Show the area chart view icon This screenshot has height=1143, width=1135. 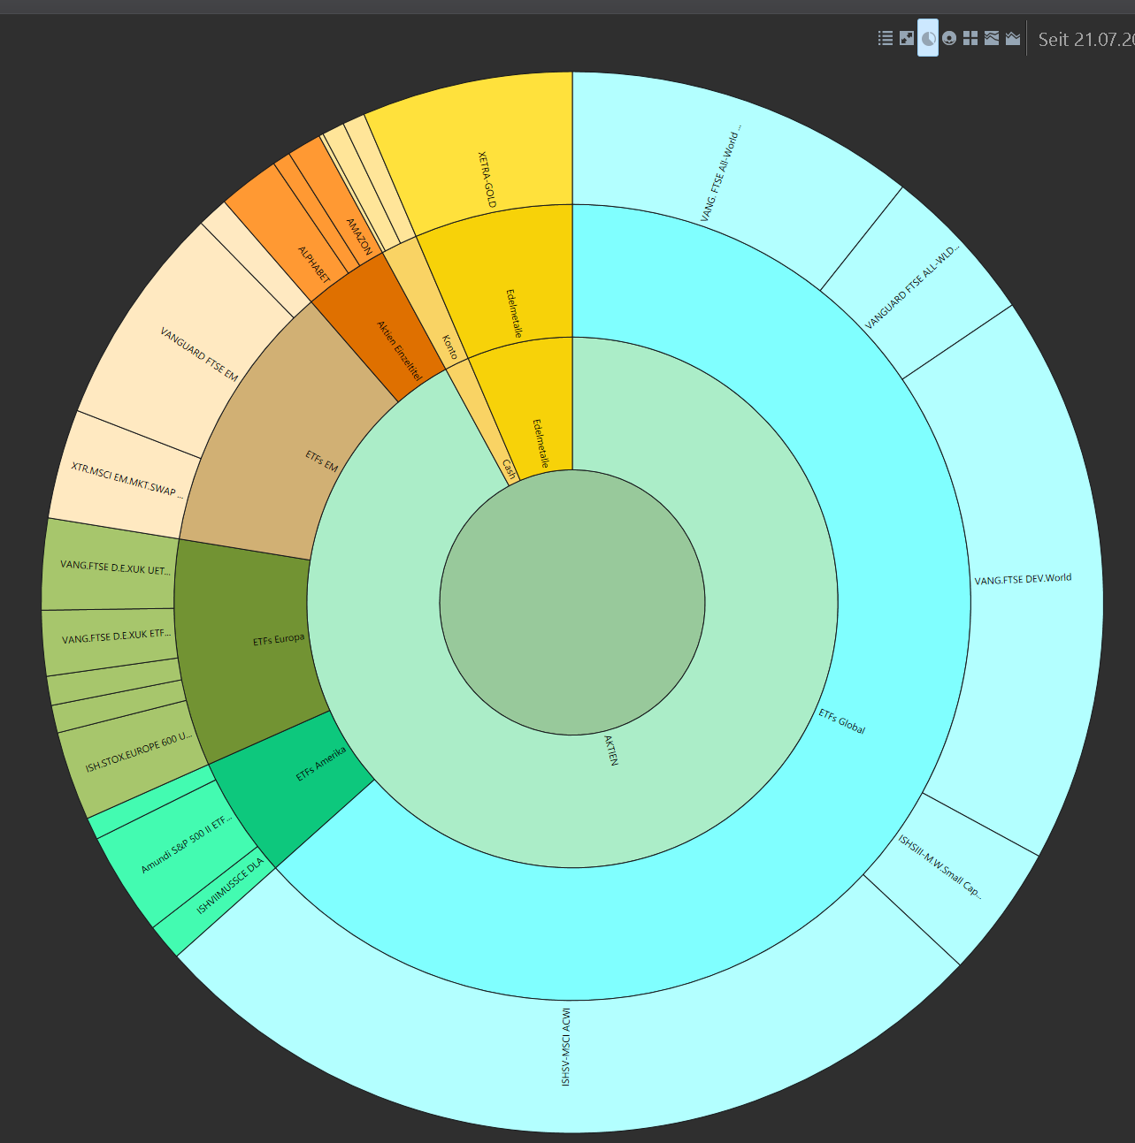(1013, 38)
